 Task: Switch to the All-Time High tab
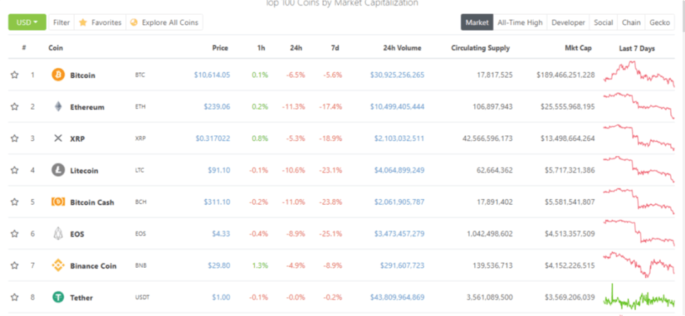pos(520,22)
